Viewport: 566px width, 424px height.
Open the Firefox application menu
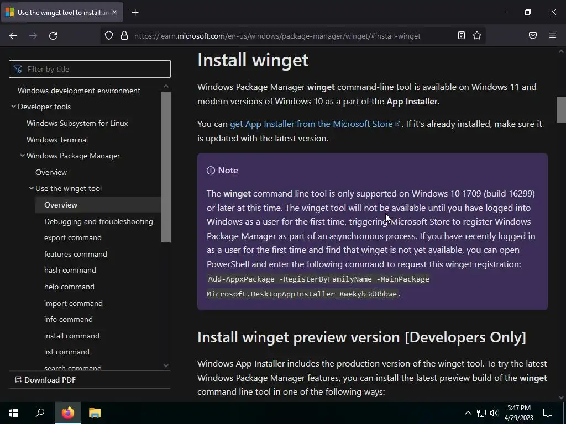coord(553,35)
